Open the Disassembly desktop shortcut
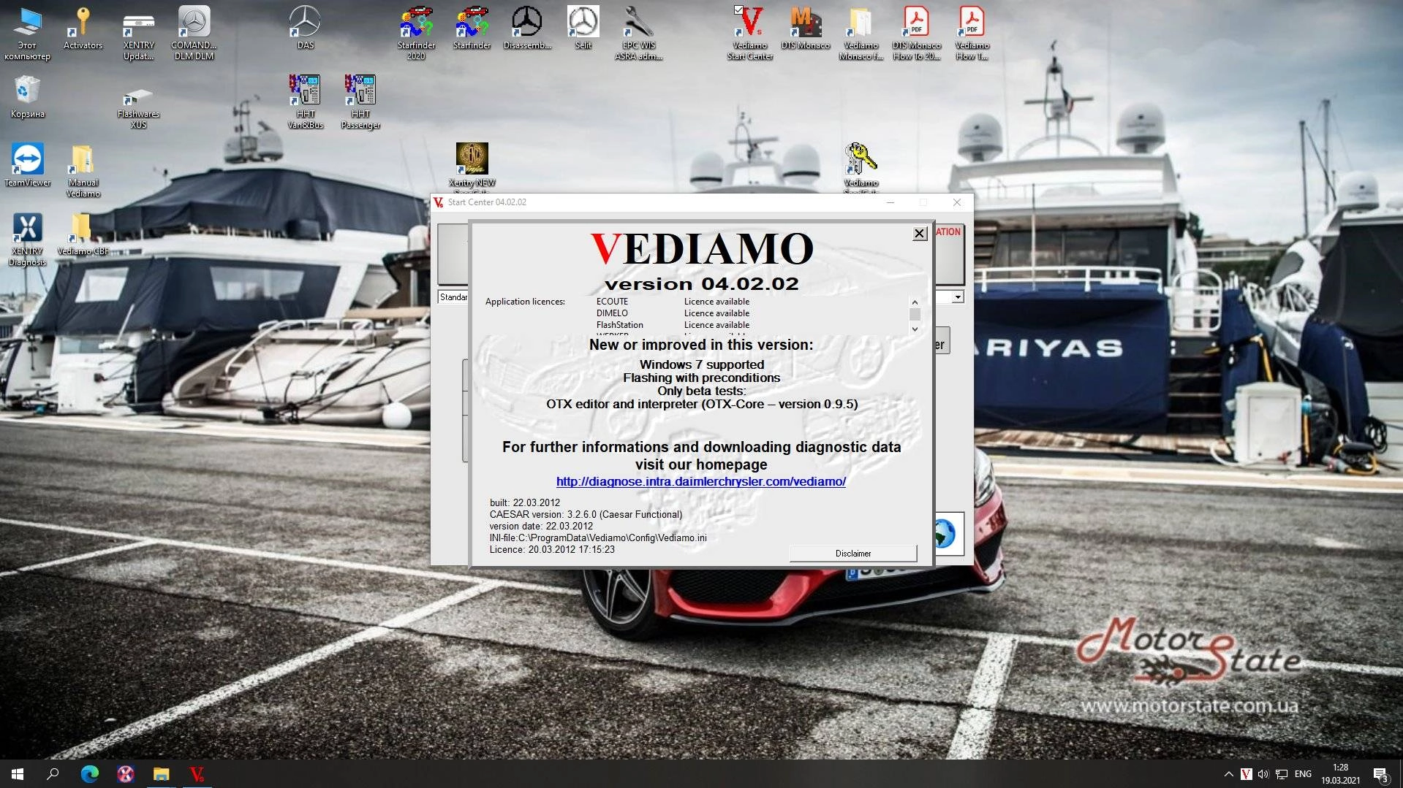 tap(527, 28)
